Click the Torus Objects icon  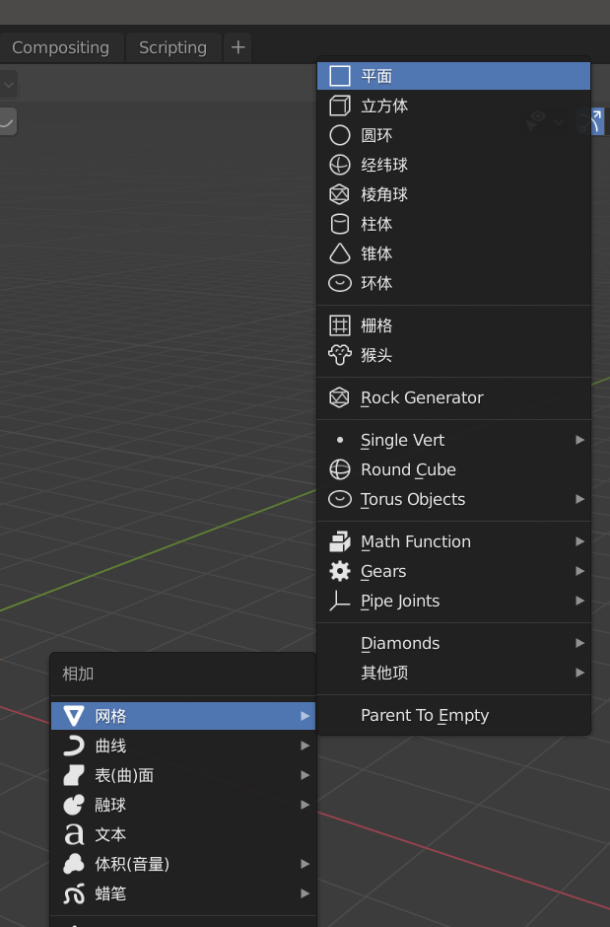[340, 500]
